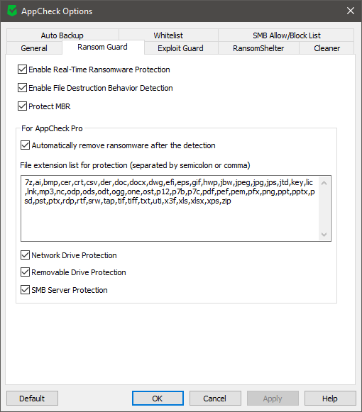The width and height of the screenshot is (362, 412).
Task: Click the extension list scroll up arrow
Action: (x=324, y=183)
